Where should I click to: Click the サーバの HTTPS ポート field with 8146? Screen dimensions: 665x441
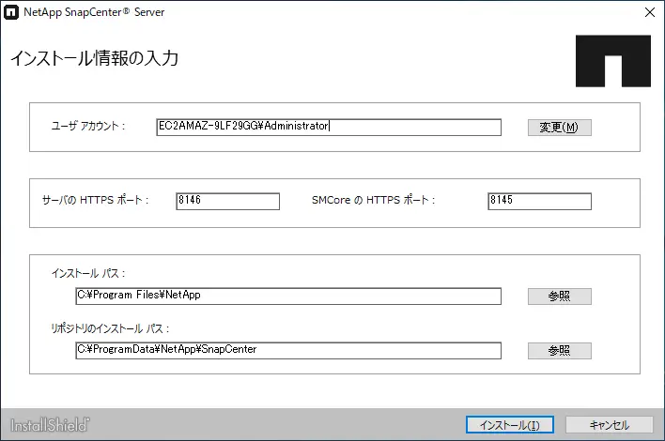click(x=227, y=201)
